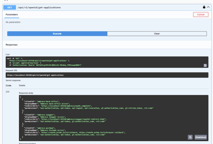213x144 pixels.
Task: Collapse the get-applications operation chevron
Action: coord(208,7)
